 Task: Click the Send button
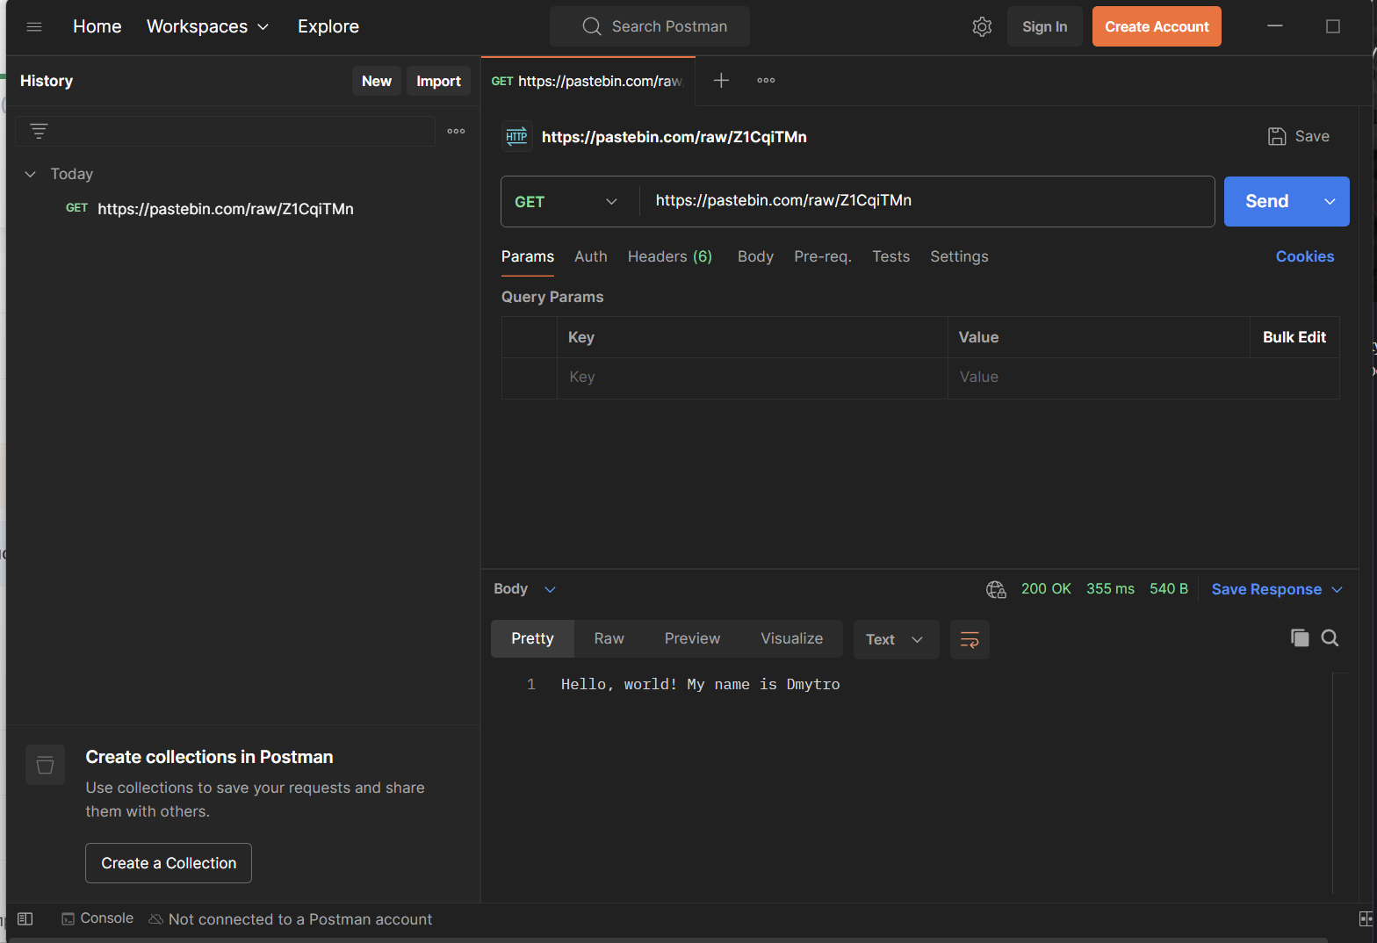(x=1266, y=201)
